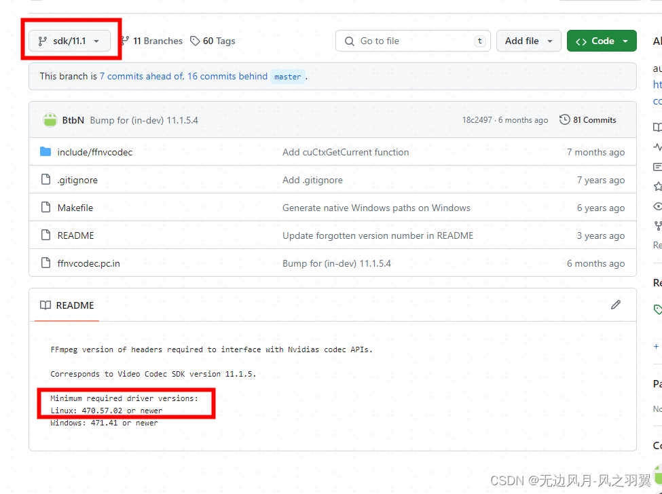This screenshot has height=494, width=662.
Task: Open BtbN author profile link
Action: (73, 120)
